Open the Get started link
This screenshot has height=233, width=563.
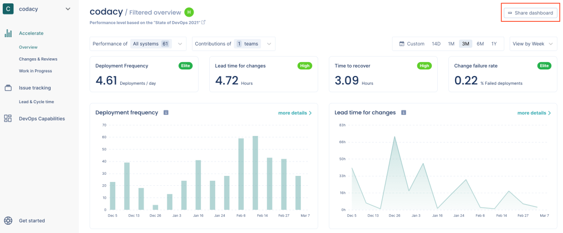coord(32,220)
